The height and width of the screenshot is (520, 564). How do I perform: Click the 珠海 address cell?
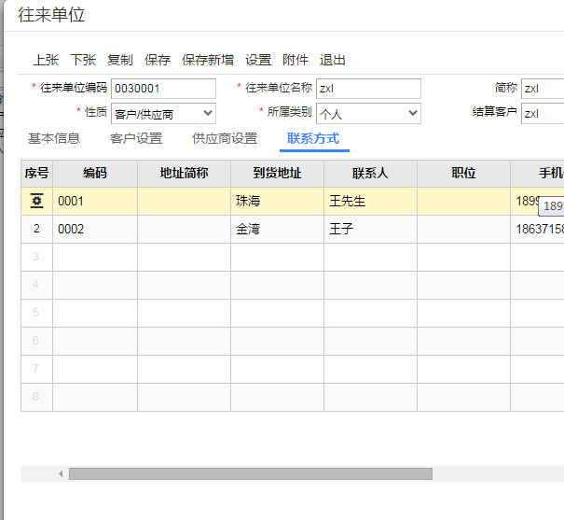tap(277, 201)
